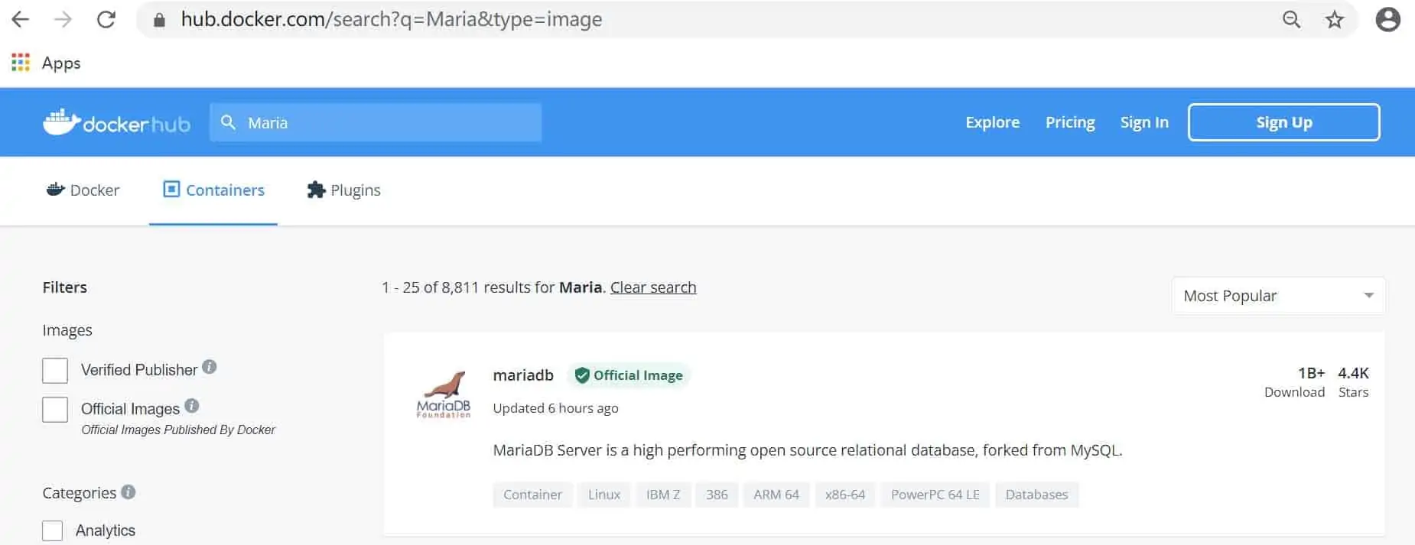Click the browser reload icon
1415x545 pixels.
pos(106,20)
